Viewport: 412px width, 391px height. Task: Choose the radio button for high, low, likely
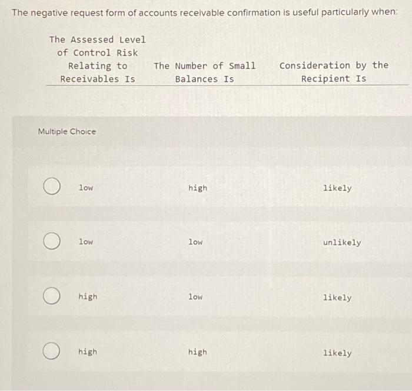[x=52, y=296]
